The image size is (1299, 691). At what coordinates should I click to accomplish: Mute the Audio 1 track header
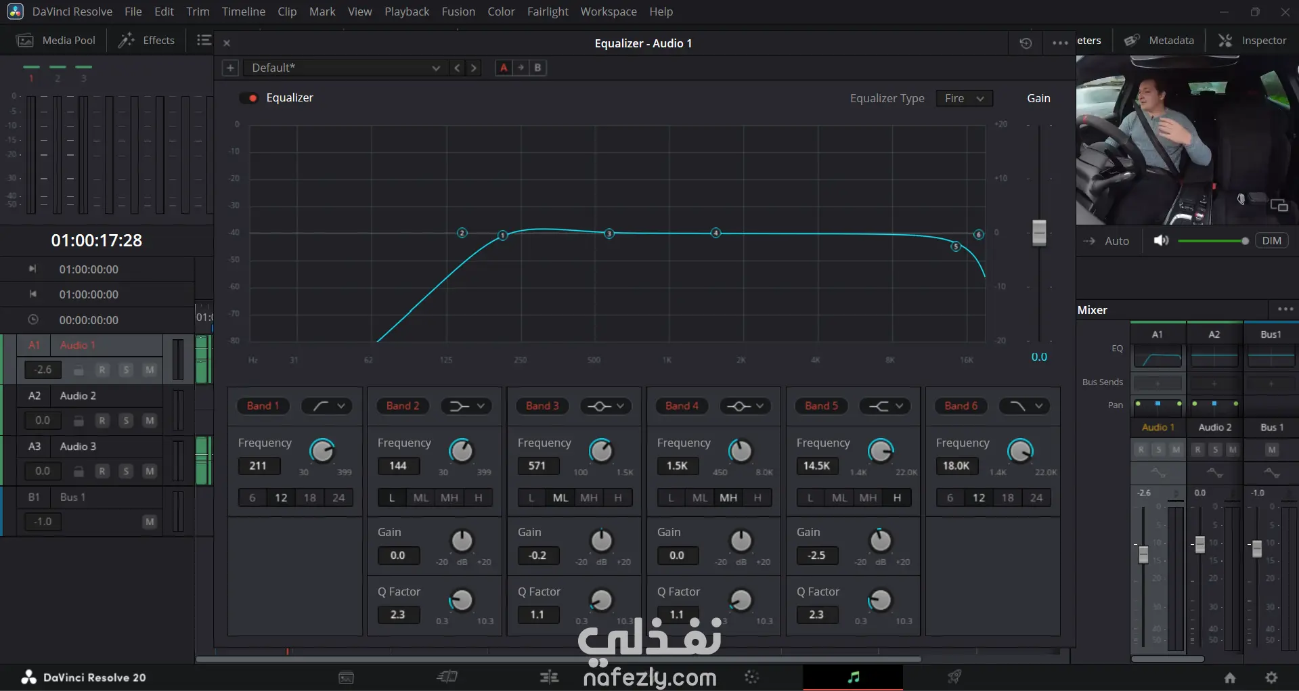(150, 370)
